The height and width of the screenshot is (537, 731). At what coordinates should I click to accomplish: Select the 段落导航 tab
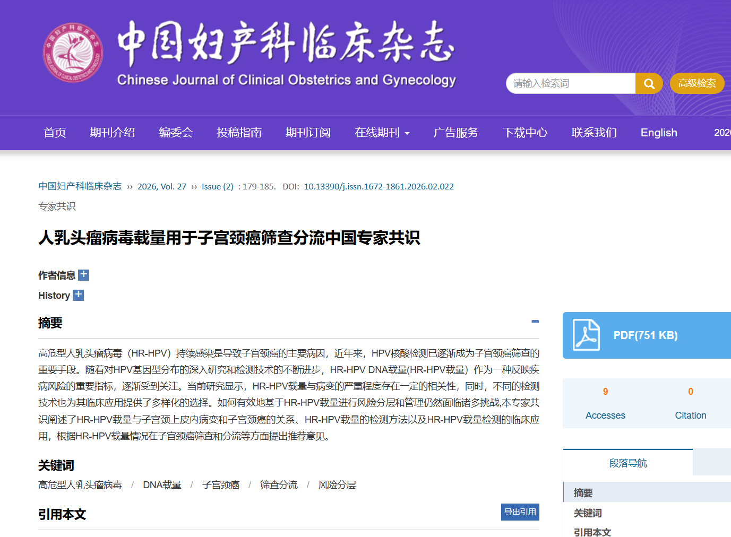coord(627,463)
